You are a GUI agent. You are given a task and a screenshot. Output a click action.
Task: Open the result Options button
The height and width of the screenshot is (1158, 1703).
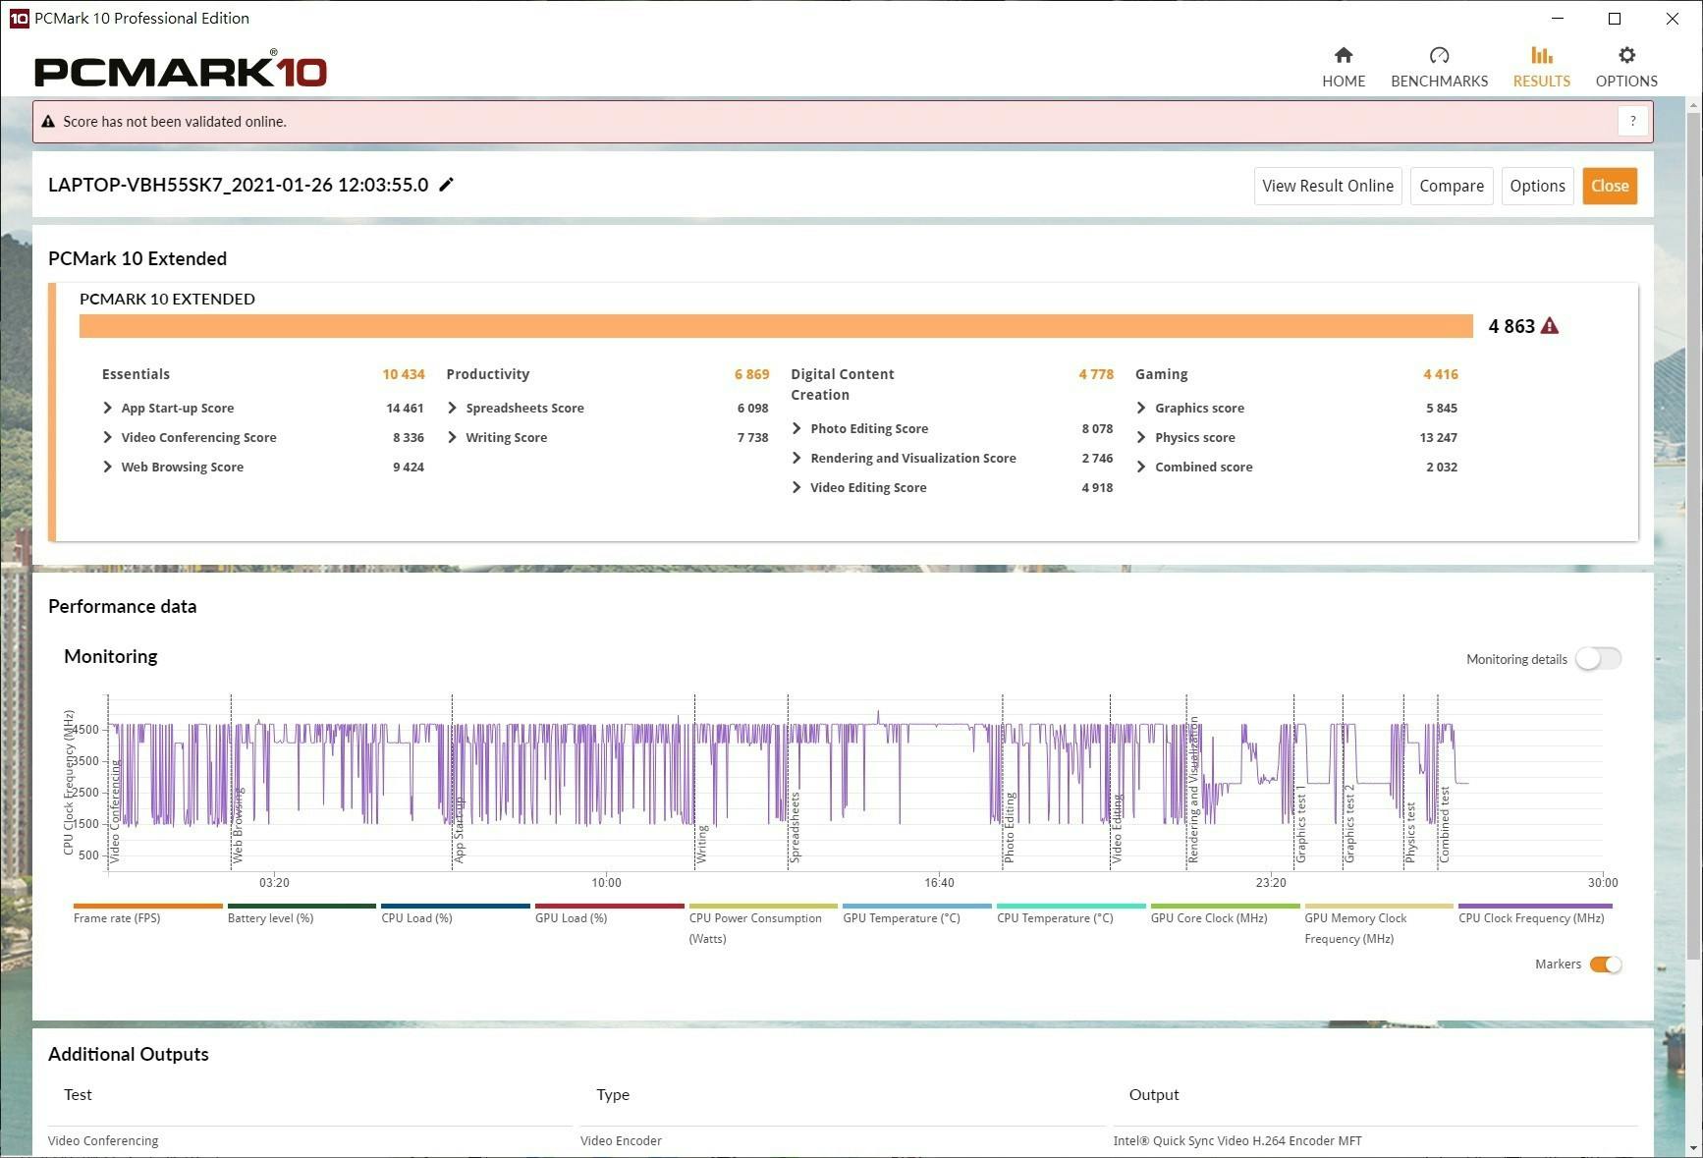pyautogui.click(x=1537, y=186)
